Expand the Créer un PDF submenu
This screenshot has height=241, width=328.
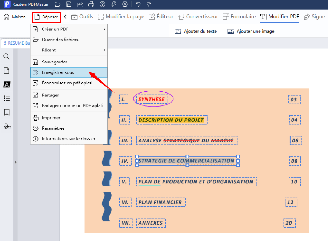(69, 29)
